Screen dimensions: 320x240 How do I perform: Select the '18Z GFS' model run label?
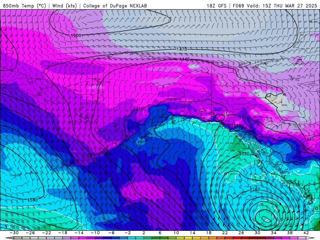(x=216, y=6)
